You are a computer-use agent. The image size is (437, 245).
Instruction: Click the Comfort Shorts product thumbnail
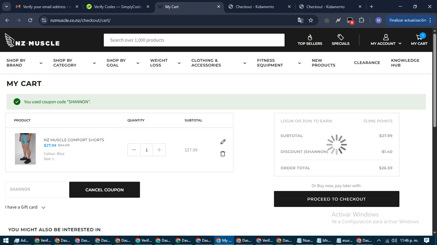tap(25, 149)
